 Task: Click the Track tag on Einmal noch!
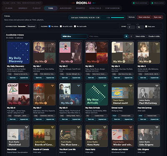pyautogui.click(x=115, y=116)
